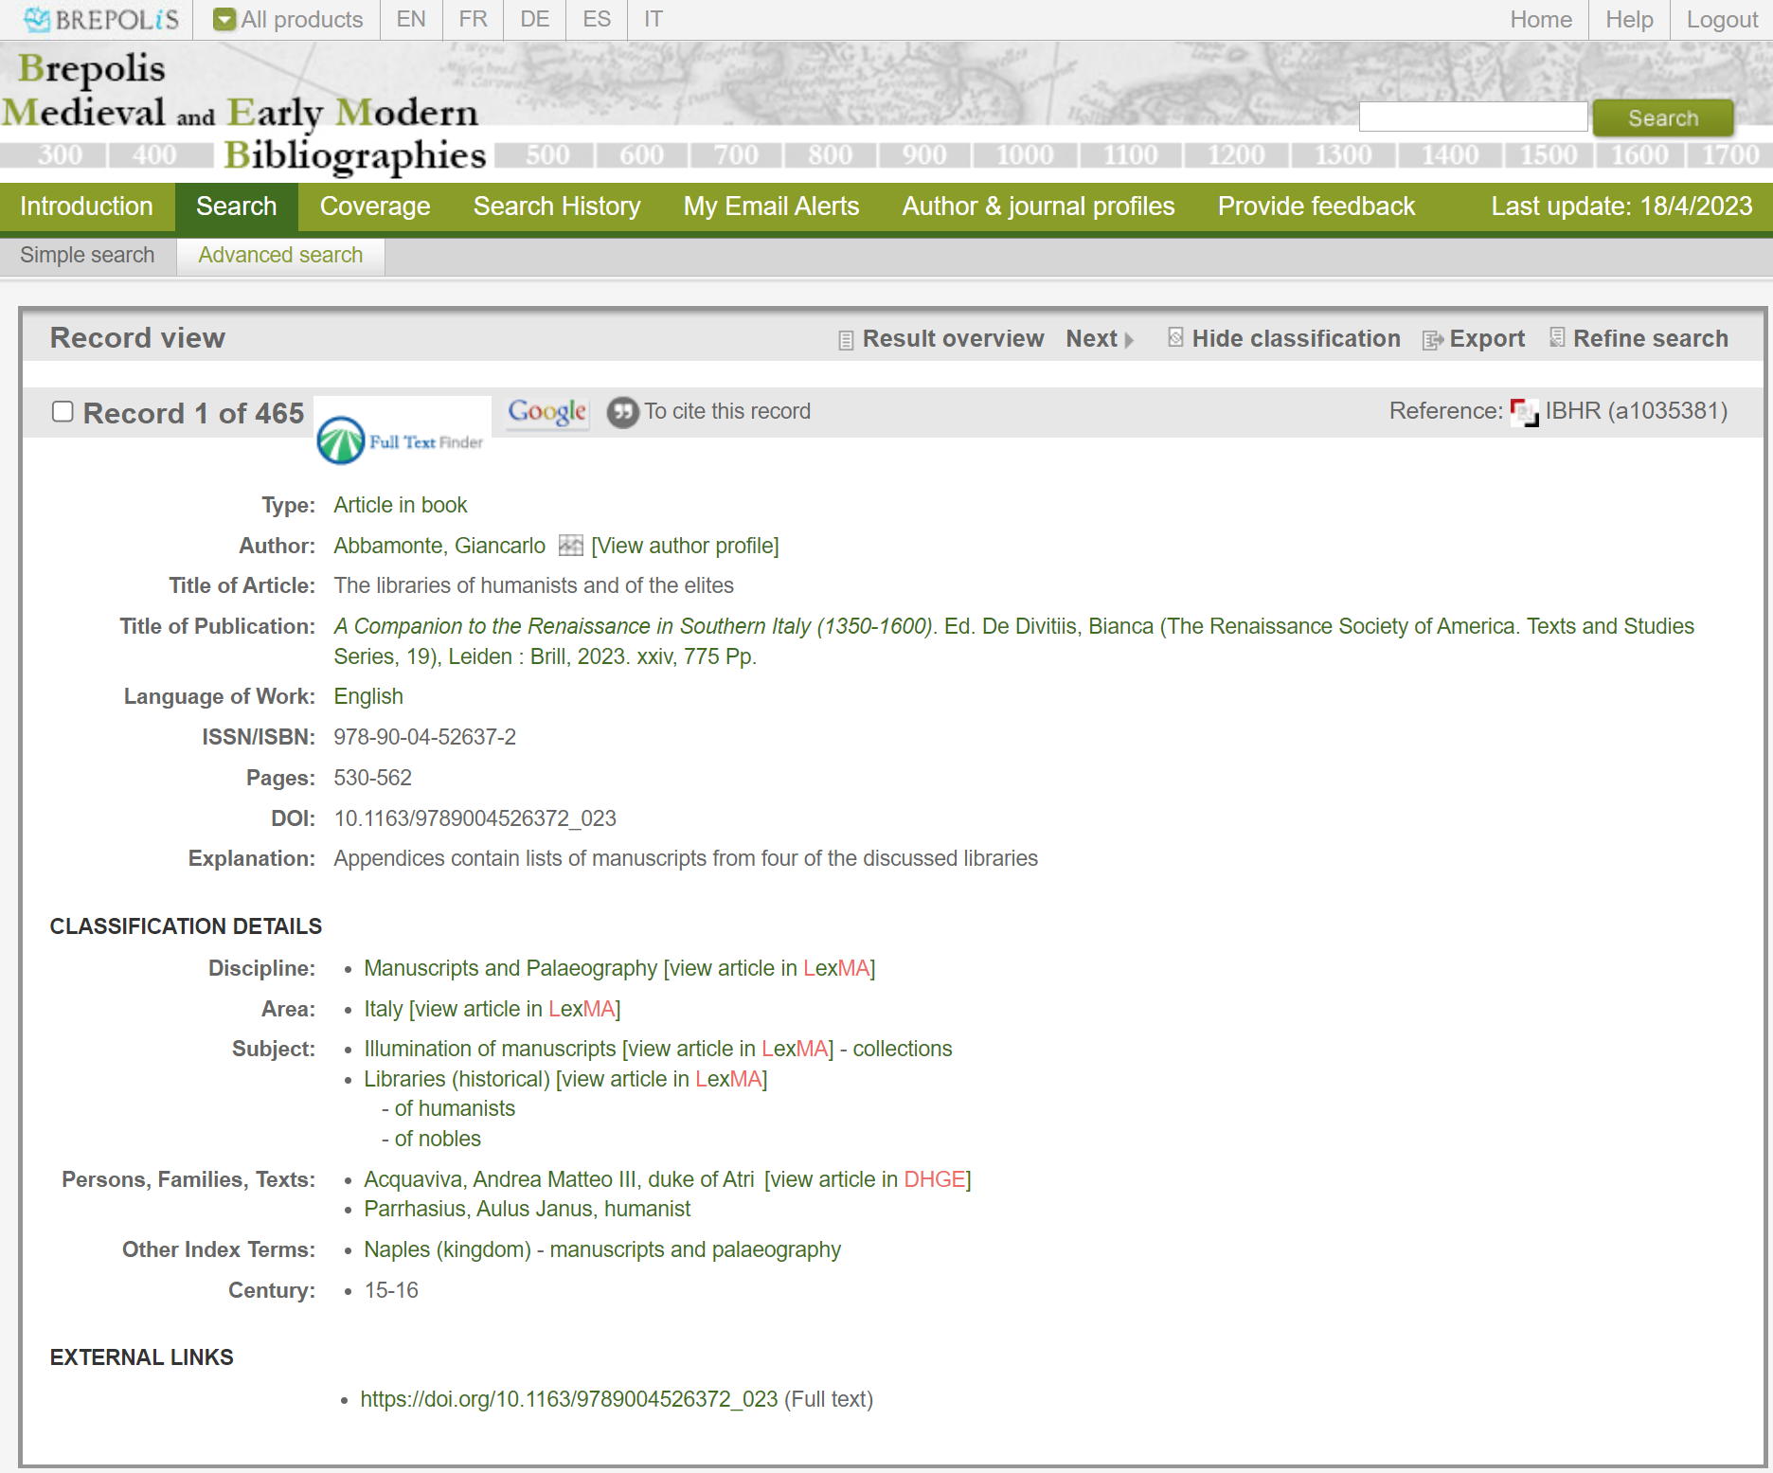Switch to the Advanced search tab
1773x1473 pixels.
280,256
